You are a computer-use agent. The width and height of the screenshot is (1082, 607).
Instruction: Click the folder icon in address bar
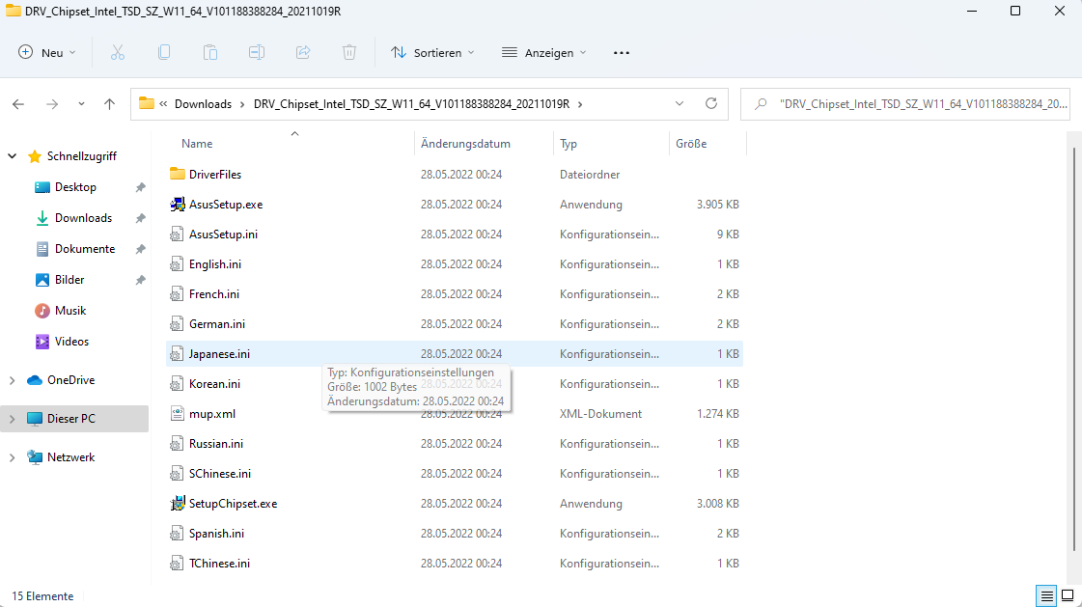(147, 103)
